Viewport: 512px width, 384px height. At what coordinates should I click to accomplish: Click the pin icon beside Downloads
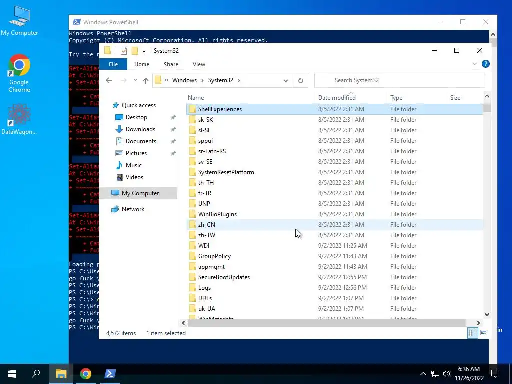point(173,129)
